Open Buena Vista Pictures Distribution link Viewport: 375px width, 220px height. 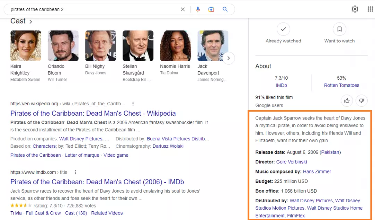[x=178, y=139]
